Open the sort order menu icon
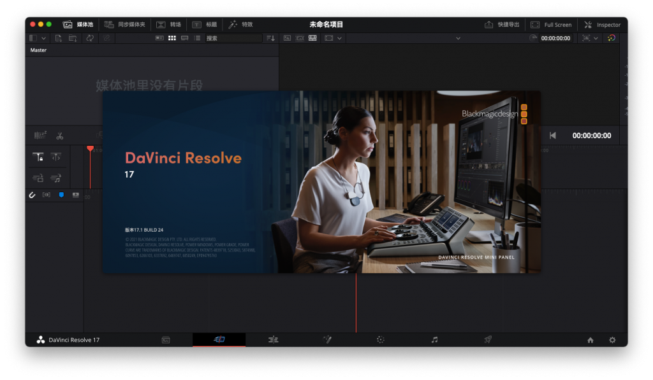The width and height of the screenshot is (653, 380). click(270, 38)
